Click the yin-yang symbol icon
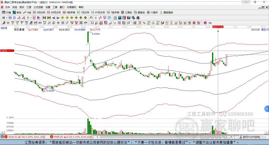This screenshot has height=145, width=269. pos(205,23)
